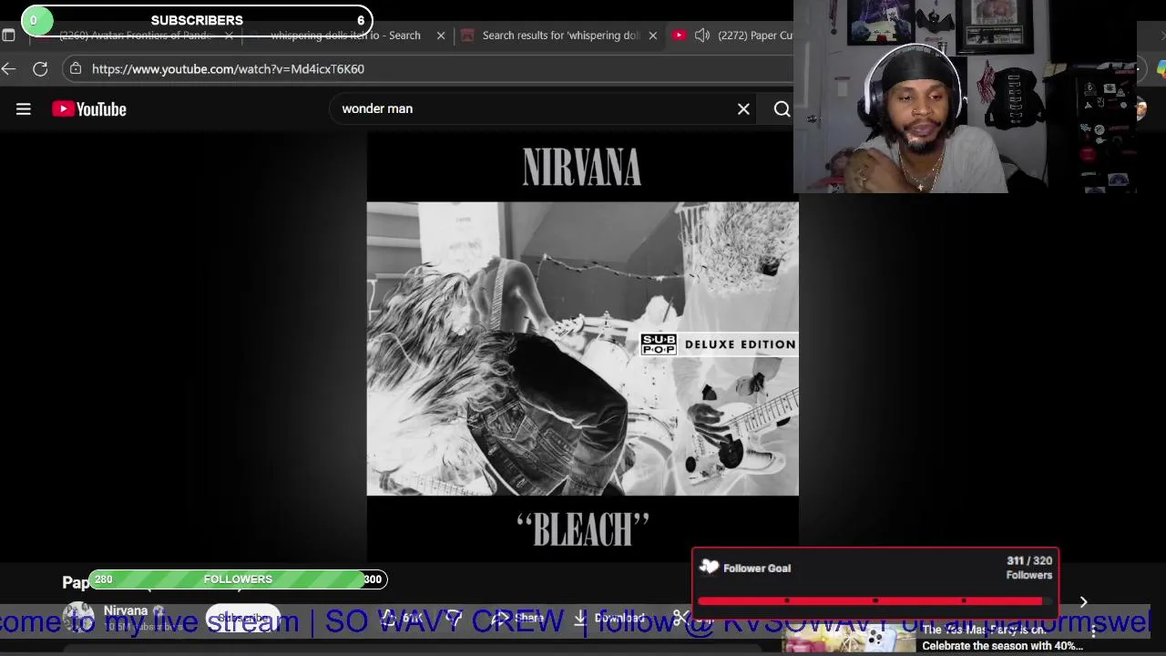Click the Download button under video
Image resolution: width=1166 pixels, height=656 pixels.
pos(609,619)
